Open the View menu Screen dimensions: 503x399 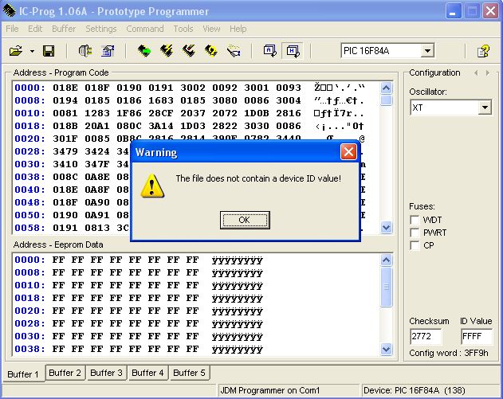[x=211, y=29]
